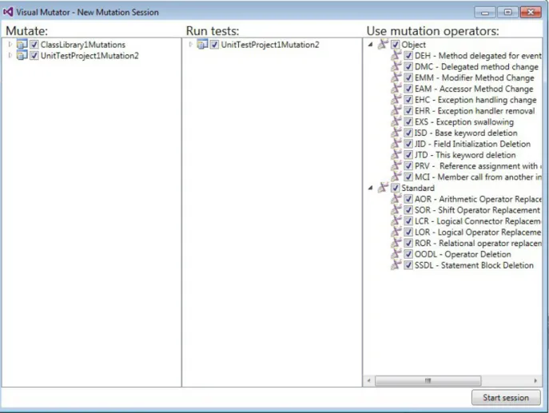Image resolution: width=549 pixels, height=413 pixels.
Task: Click the Object group operator icon
Action: point(383,44)
